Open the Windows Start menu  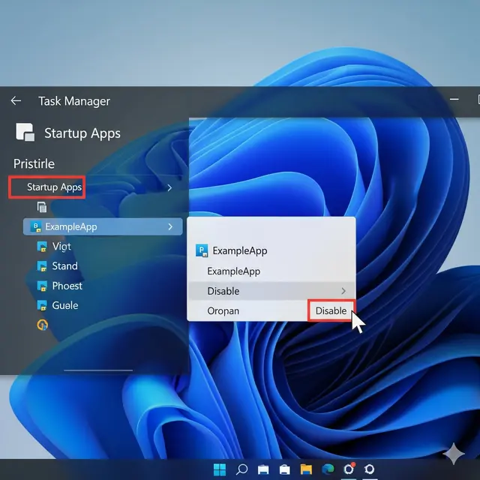220,469
